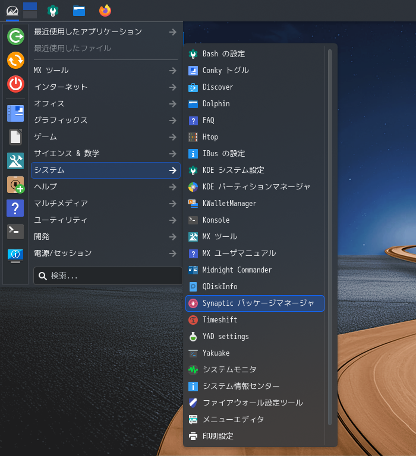Expand the オフィス category arrow
The image size is (416, 456).
pos(173,103)
